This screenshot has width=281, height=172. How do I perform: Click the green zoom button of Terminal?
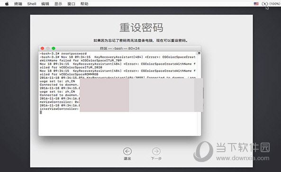[54, 48]
